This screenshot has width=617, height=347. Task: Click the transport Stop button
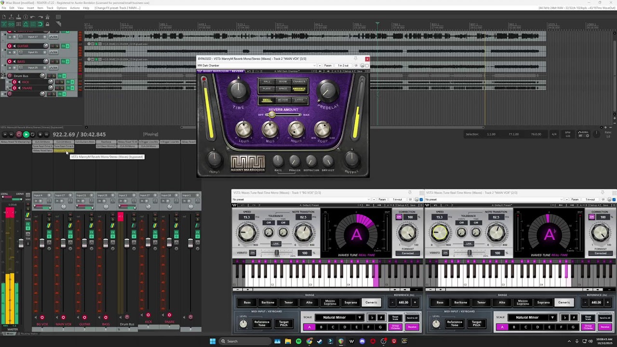point(40,134)
